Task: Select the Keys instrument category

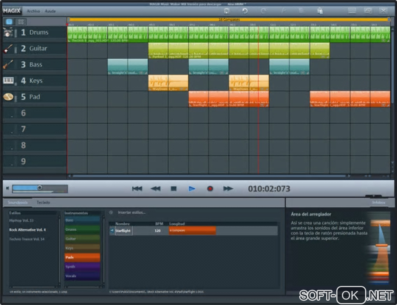Action: coord(82,248)
